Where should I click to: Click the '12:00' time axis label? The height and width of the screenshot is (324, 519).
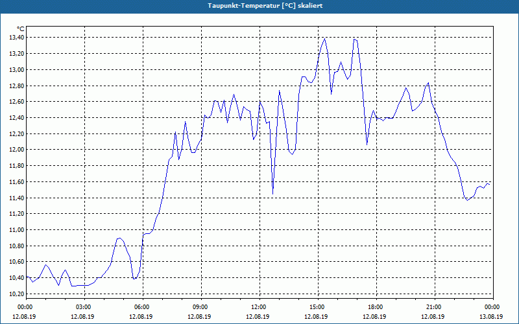(259, 307)
